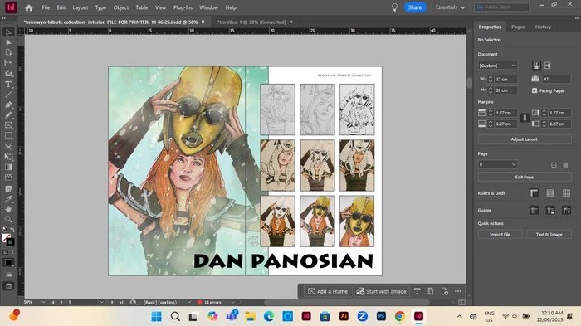This screenshot has height=326, width=581.
Task: Select the Type tool
Action: (8, 84)
